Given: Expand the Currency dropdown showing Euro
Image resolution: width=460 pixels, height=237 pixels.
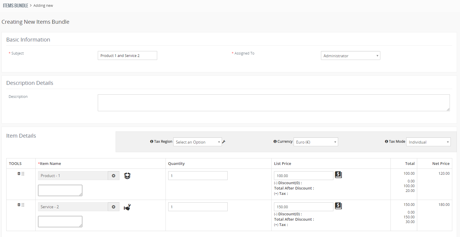Looking at the screenshot, I should (x=316, y=142).
